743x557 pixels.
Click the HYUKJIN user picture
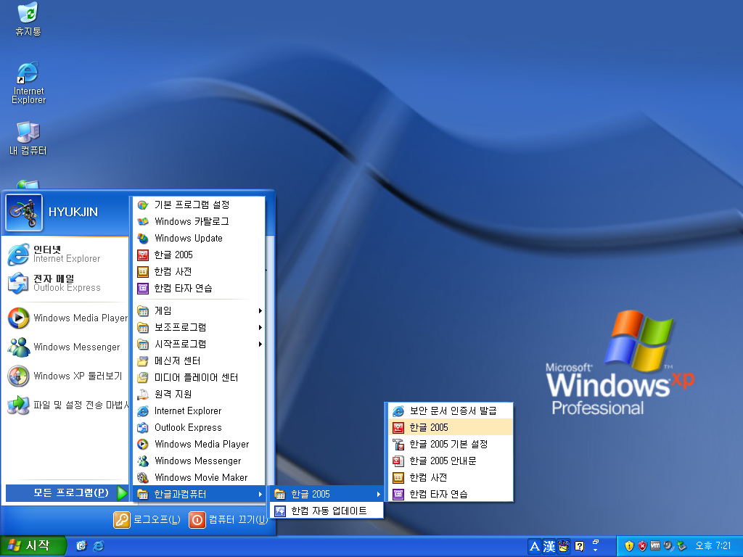point(24,213)
